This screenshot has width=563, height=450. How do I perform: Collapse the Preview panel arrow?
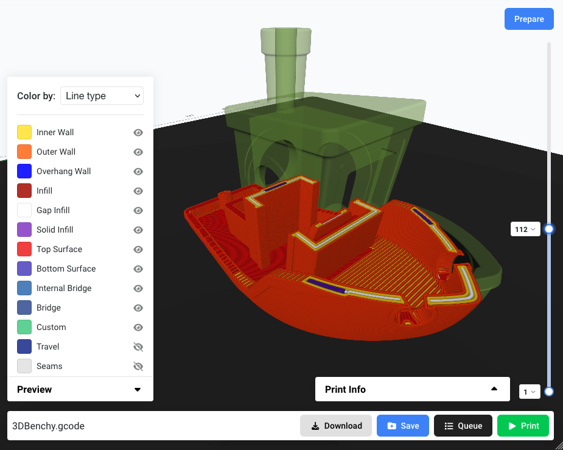[138, 390]
